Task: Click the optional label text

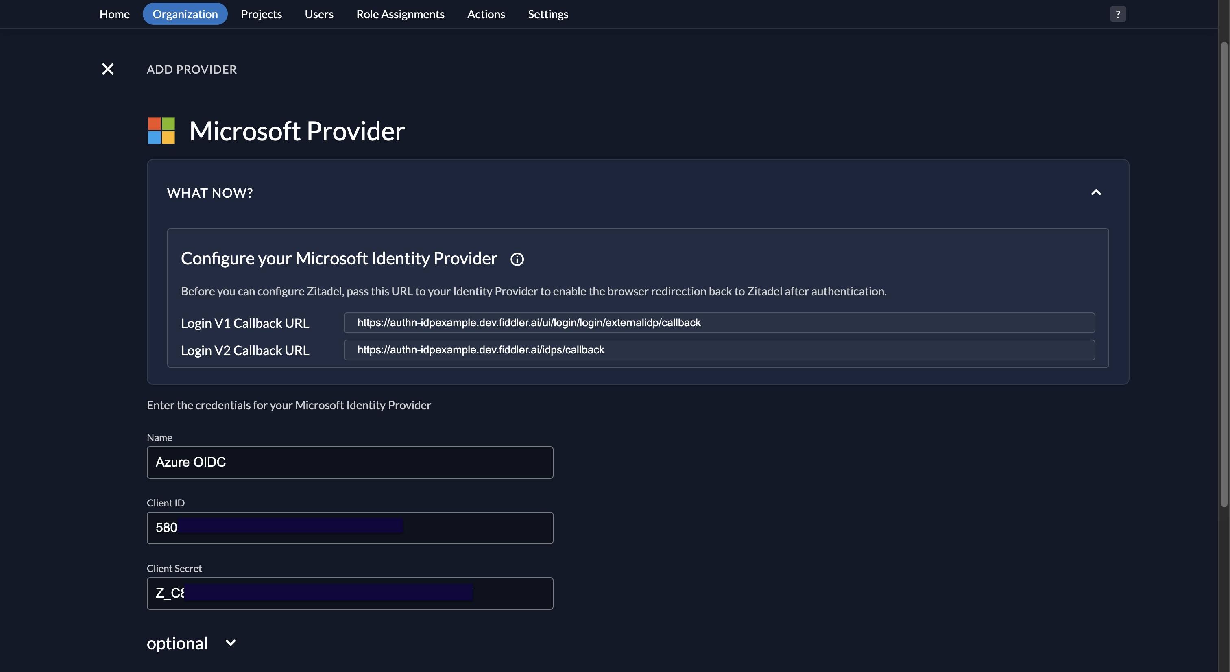Action: (x=177, y=644)
